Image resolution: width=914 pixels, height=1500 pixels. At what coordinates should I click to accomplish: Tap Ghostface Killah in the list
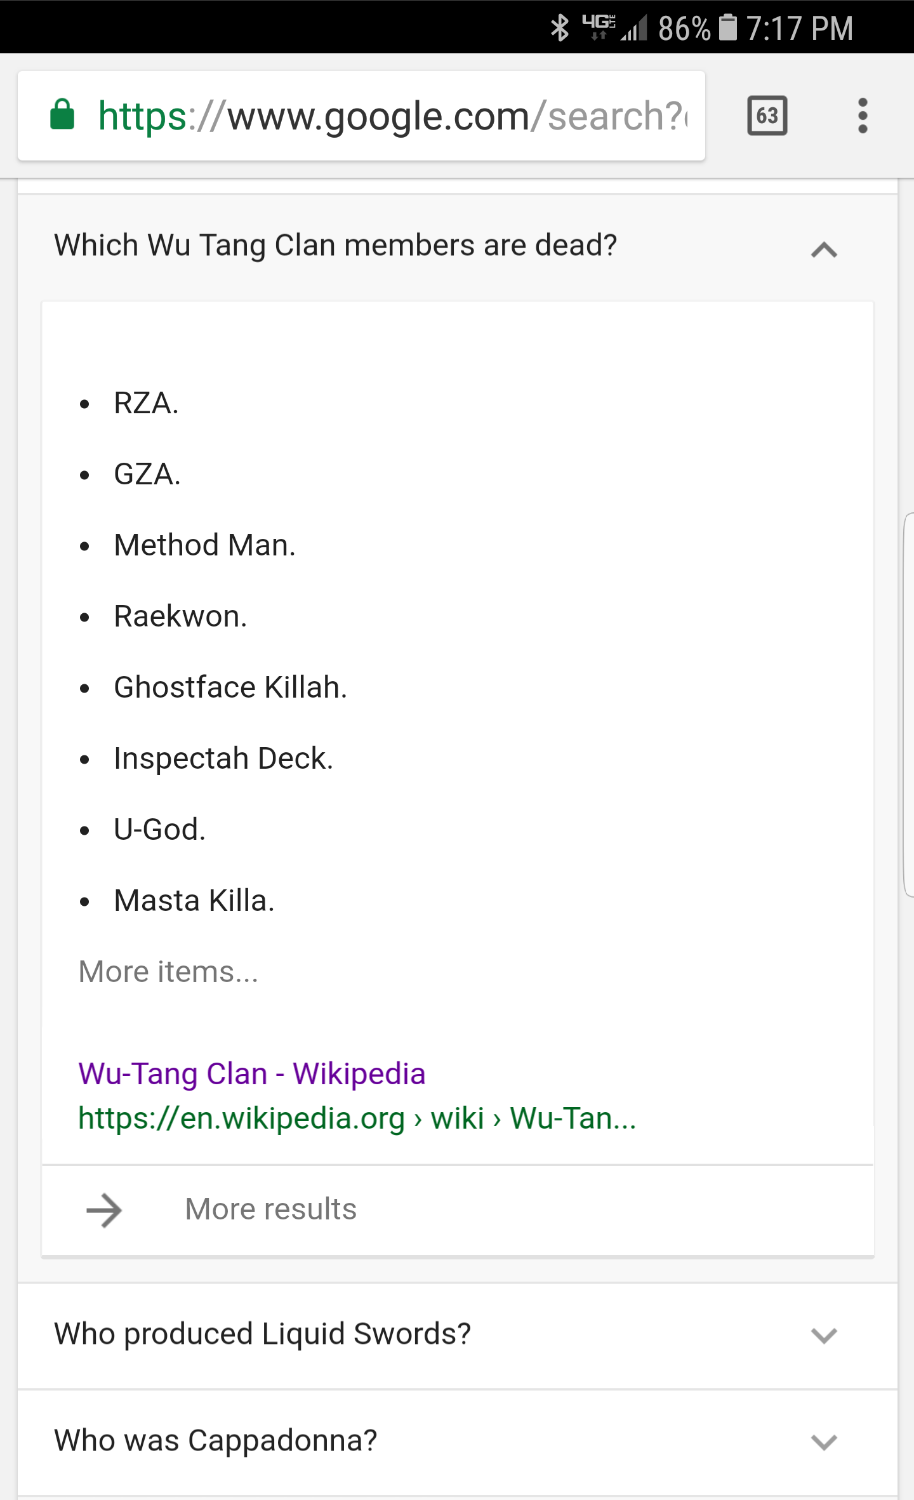[230, 687]
